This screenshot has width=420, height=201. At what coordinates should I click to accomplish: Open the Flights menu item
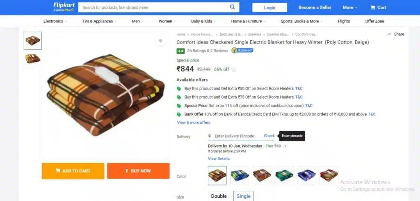[x=344, y=21]
